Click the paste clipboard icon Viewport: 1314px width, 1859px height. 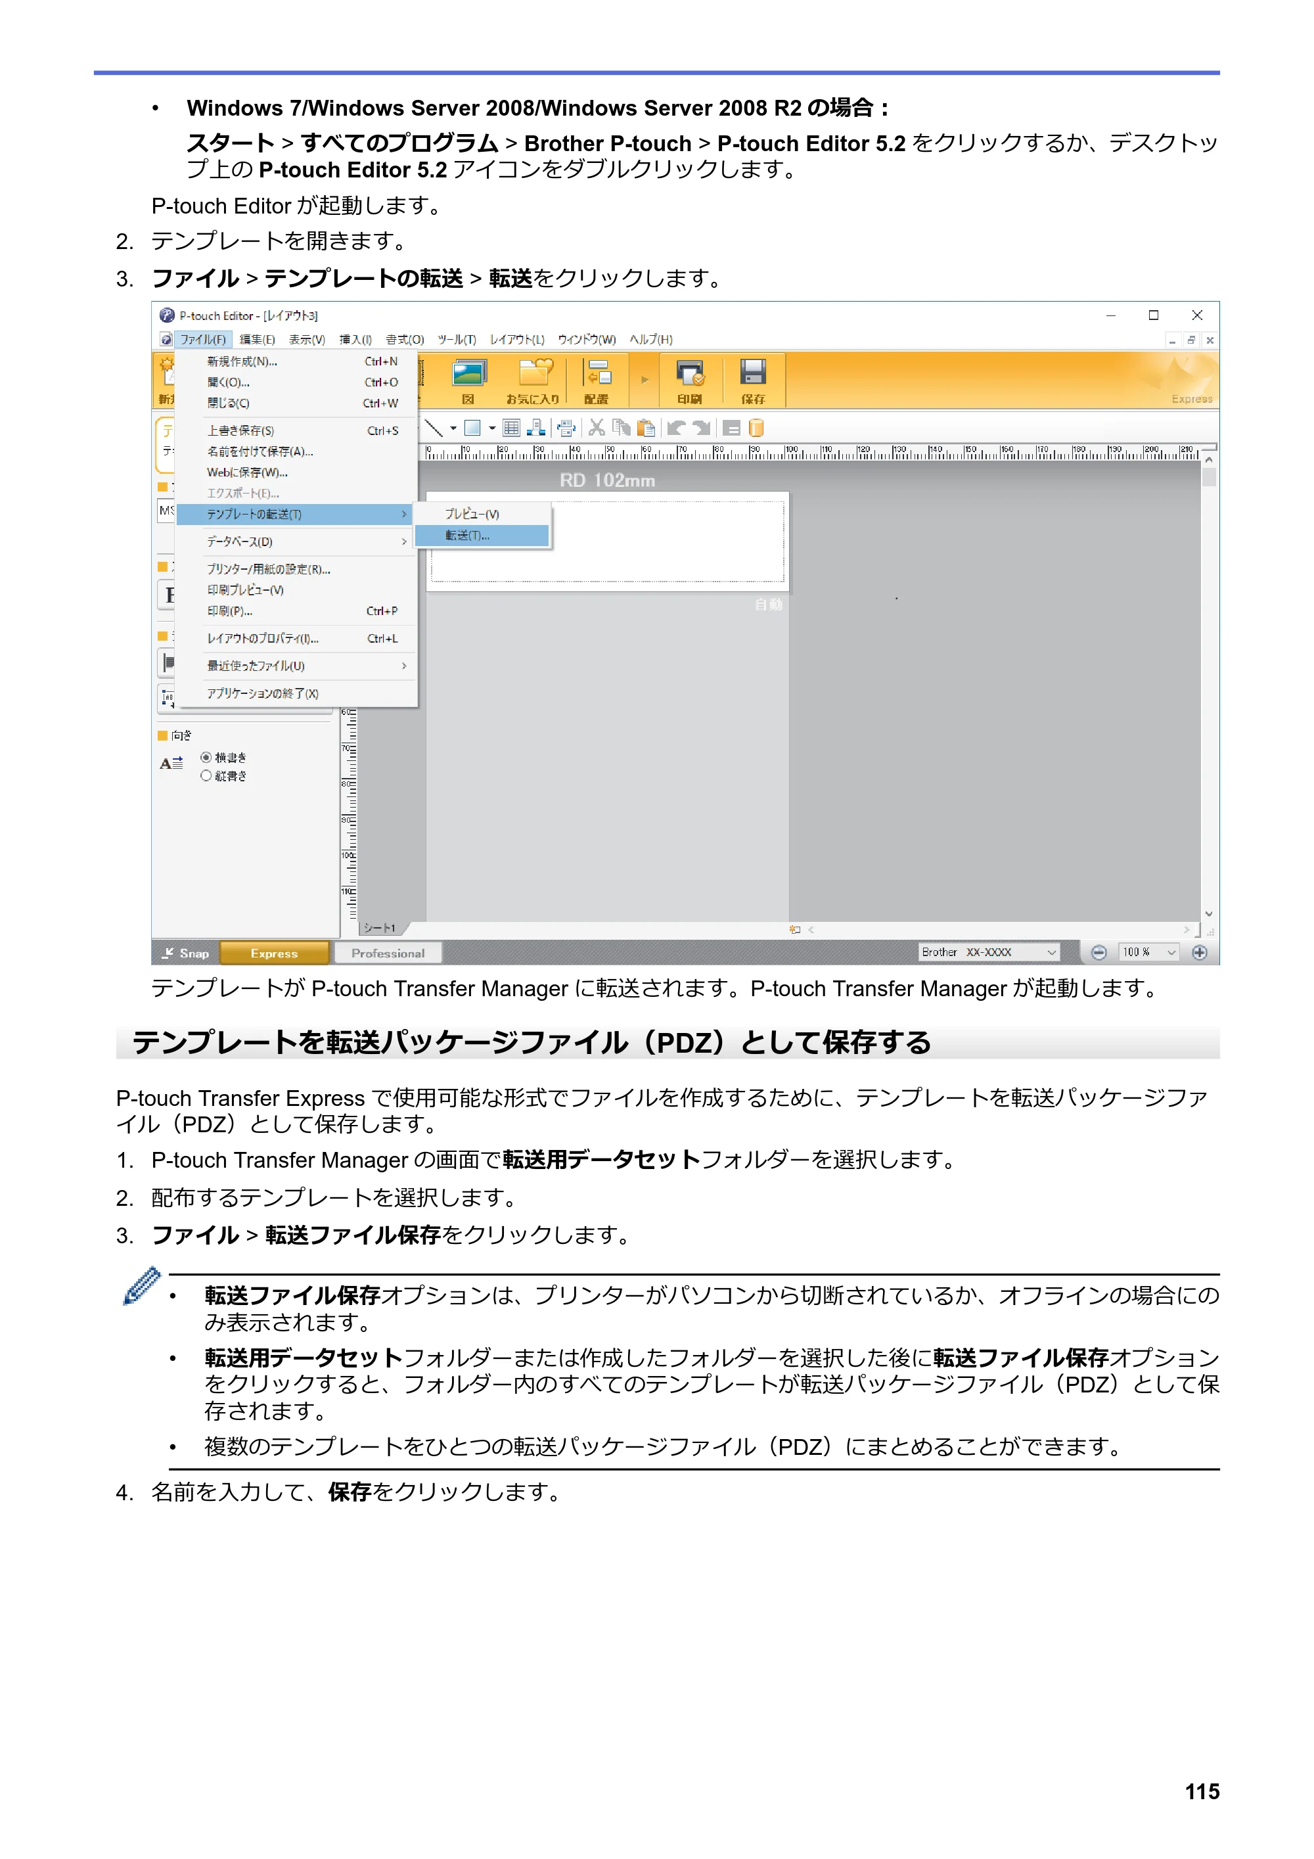(x=645, y=428)
